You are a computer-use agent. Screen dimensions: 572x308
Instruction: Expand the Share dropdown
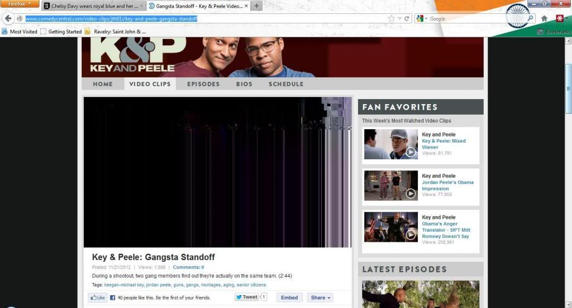pos(320,297)
